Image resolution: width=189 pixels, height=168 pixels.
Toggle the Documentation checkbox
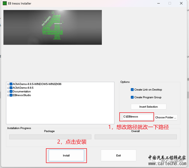point(11,91)
